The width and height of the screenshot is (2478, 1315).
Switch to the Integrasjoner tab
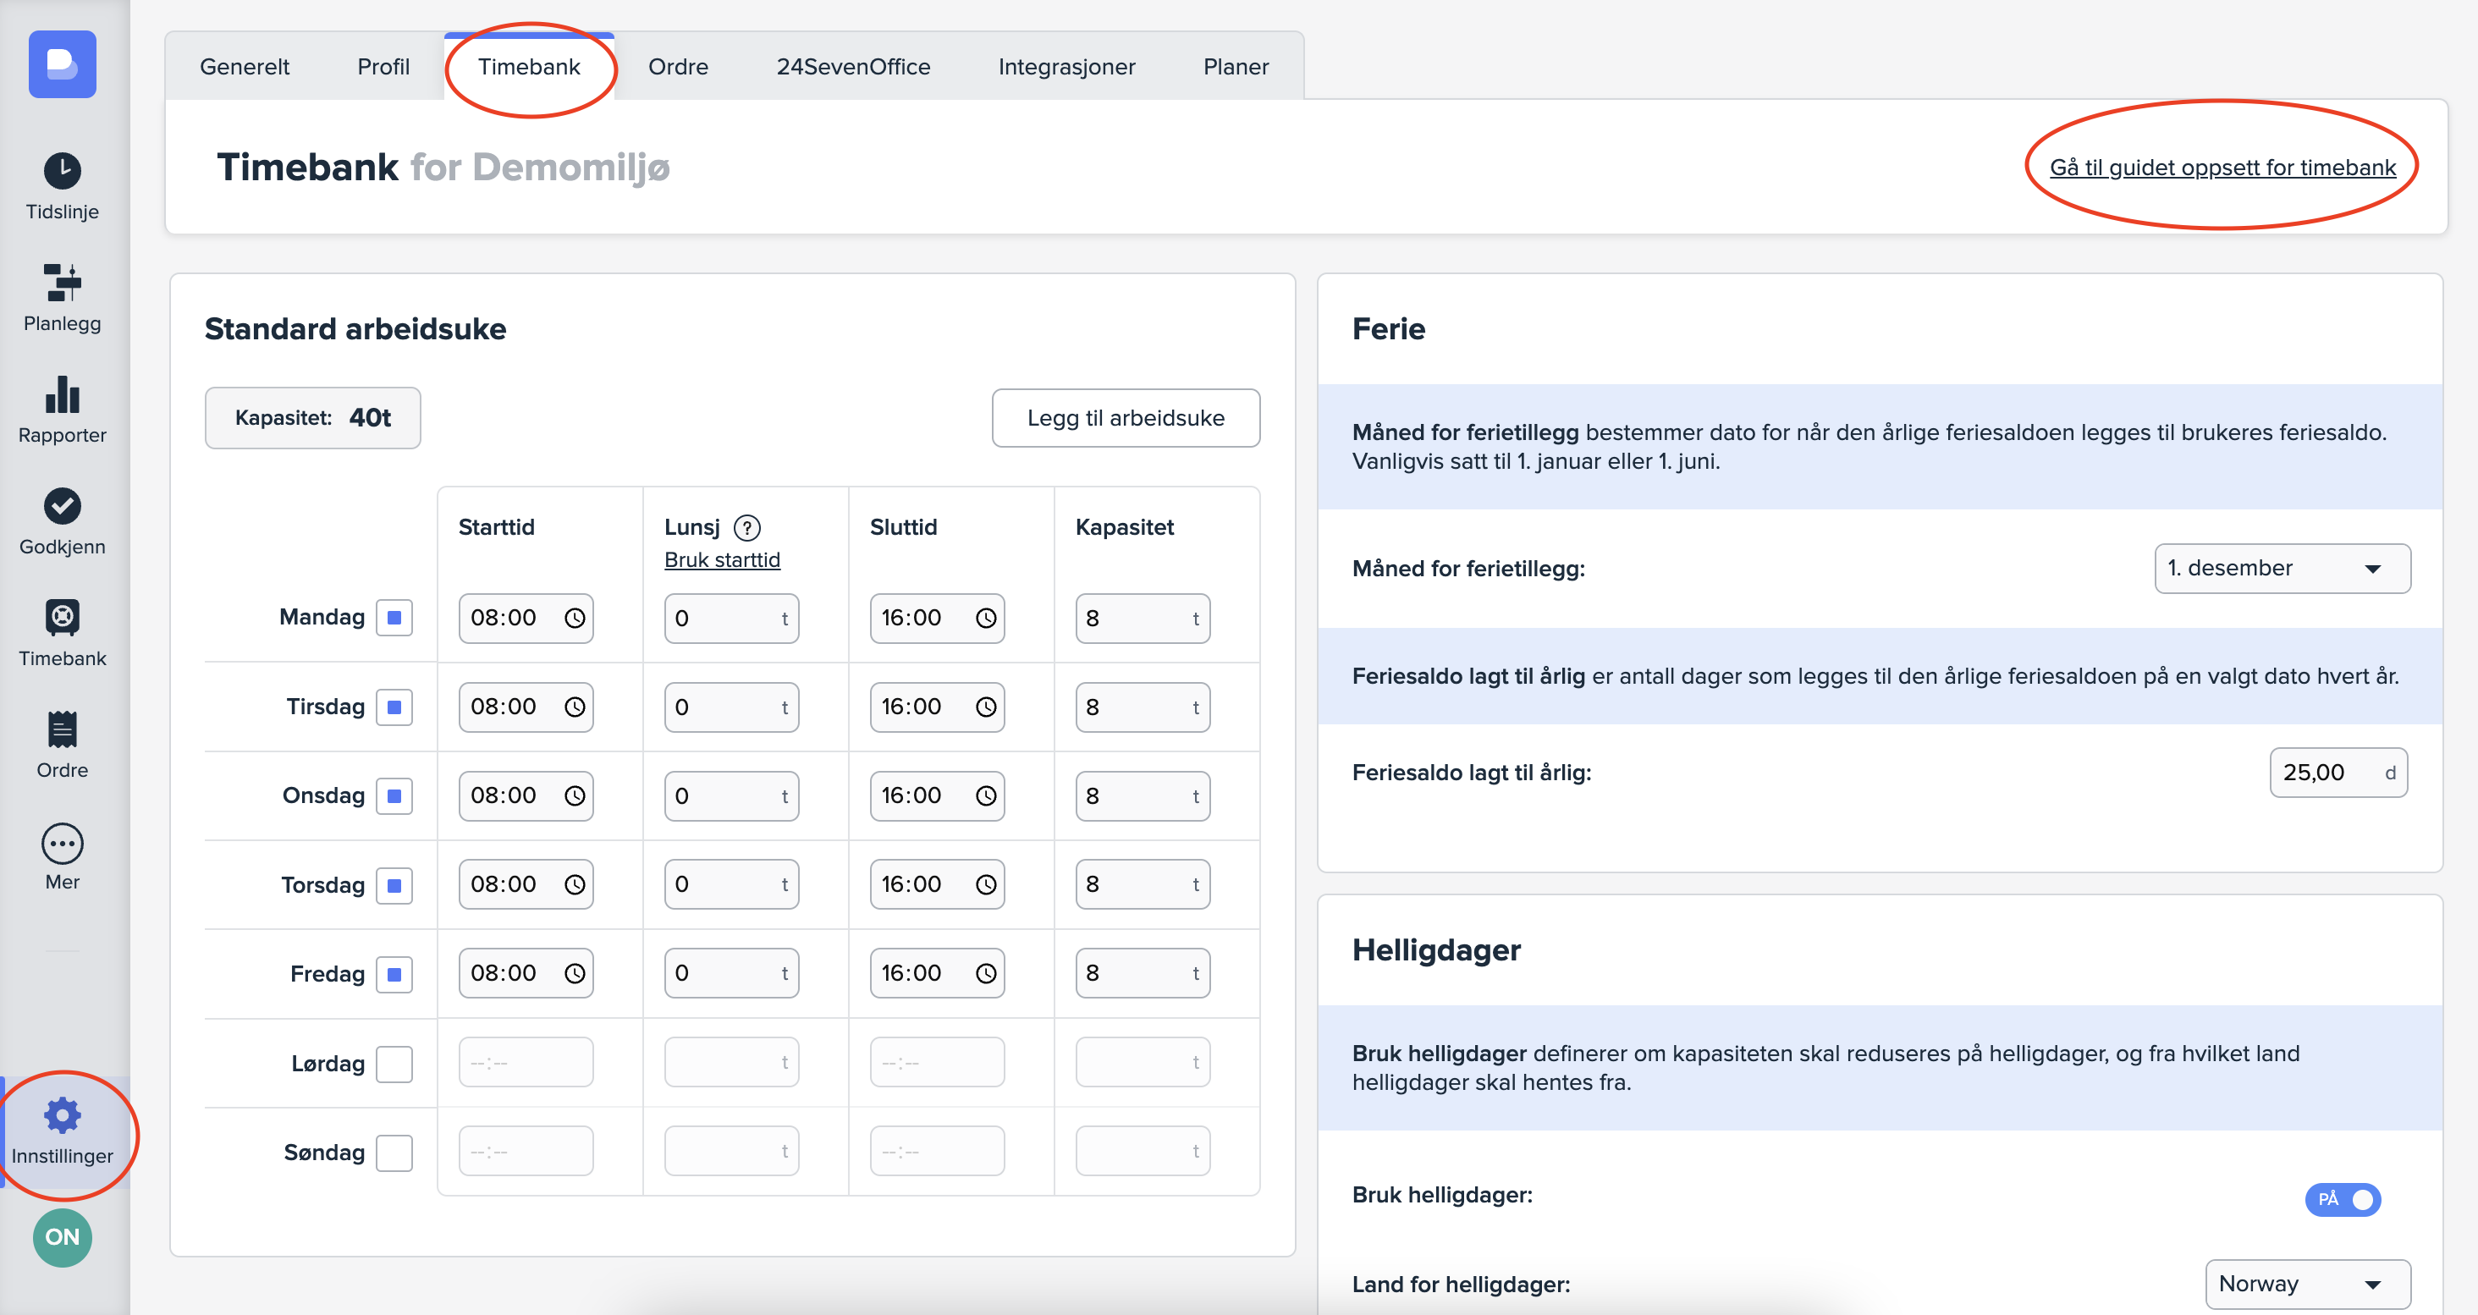tap(1066, 66)
